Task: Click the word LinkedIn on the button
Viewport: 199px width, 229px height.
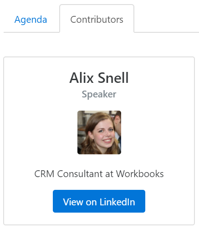Action: tap(117, 202)
